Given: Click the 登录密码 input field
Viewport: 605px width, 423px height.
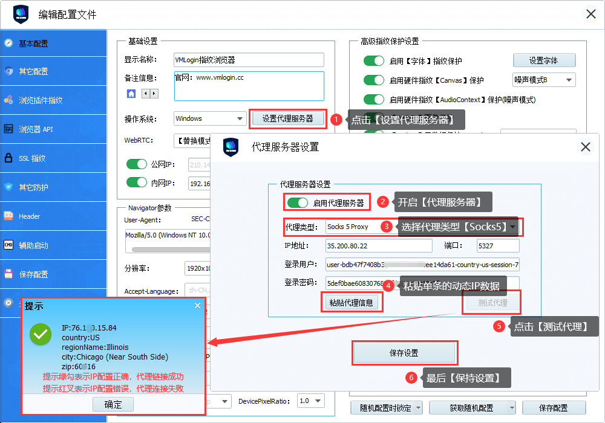Looking at the screenshot, I should pos(422,283).
